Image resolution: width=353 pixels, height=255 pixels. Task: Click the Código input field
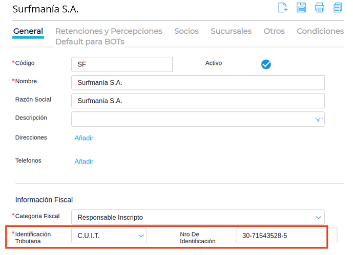coord(122,64)
